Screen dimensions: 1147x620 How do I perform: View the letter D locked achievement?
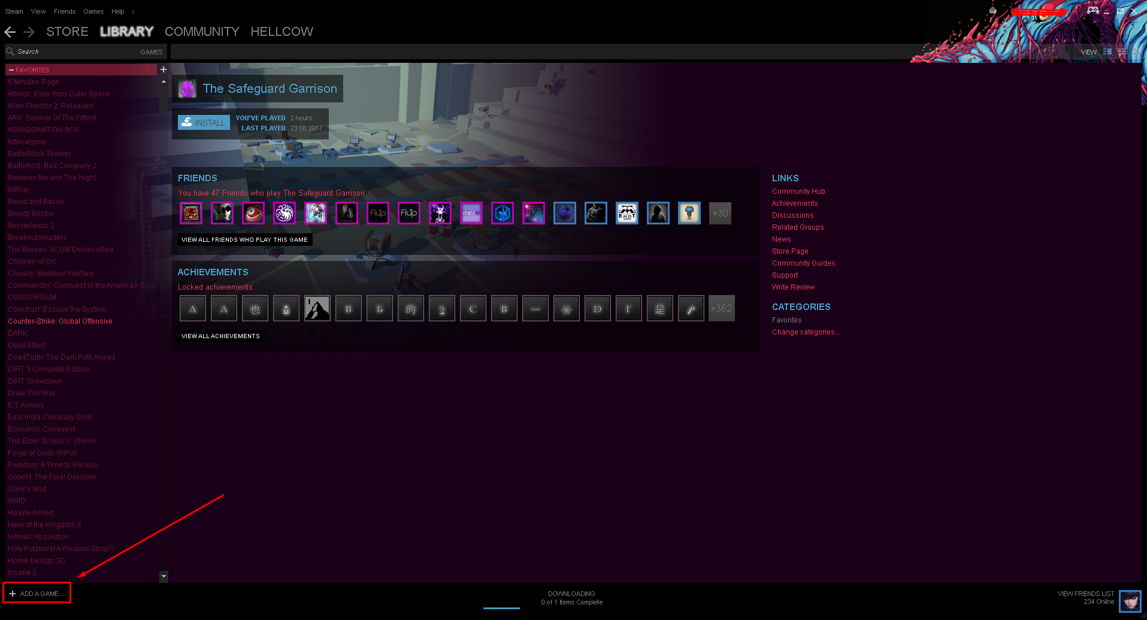click(598, 309)
